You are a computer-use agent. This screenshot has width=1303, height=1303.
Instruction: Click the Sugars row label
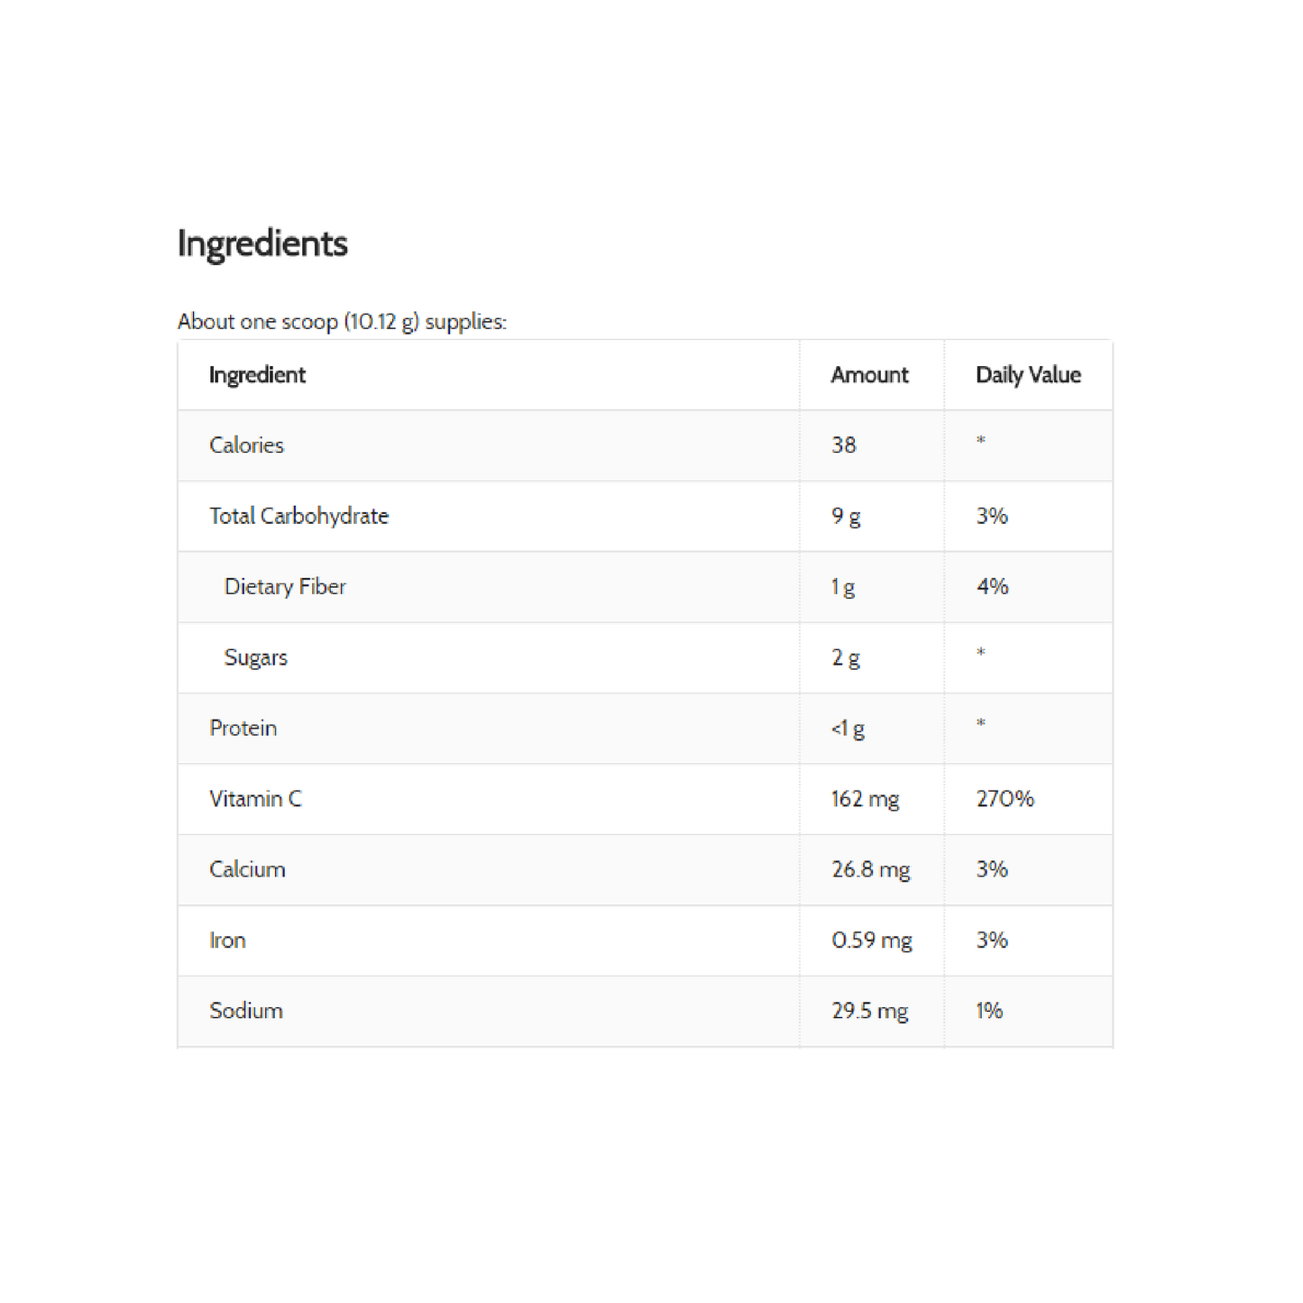click(256, 657)
